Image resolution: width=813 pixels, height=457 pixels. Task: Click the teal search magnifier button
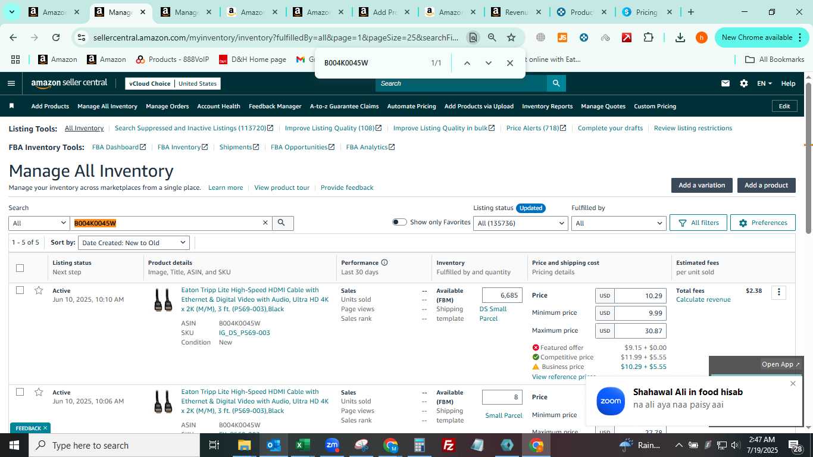[556, 83]
